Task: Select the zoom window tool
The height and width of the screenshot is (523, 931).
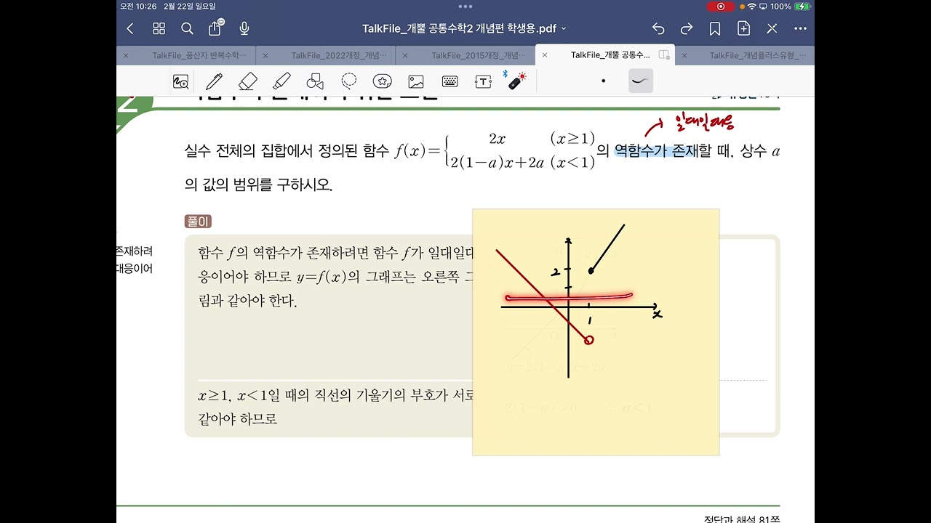Action: click(x=180, y=81)
